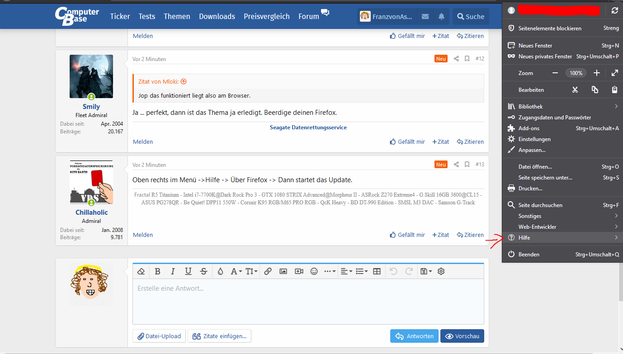Image resolution: width=623 pixels, height=354 pixels.
Task: Open the Hilfe submenu entry
Action: click(562, 237)
